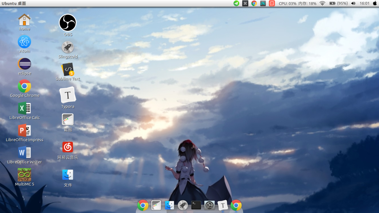This screenshot has height=213, width=379.
Task: Select the eclipse desktop icon
Action: (x=24, y=64)
